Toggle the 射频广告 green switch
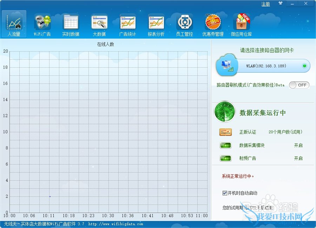The width and height of the screenshot is (316, 228). coord(225,158)
